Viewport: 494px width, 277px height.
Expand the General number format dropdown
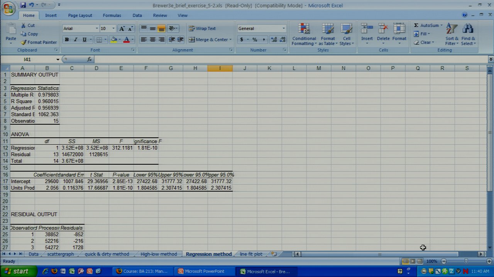[283, 28]
